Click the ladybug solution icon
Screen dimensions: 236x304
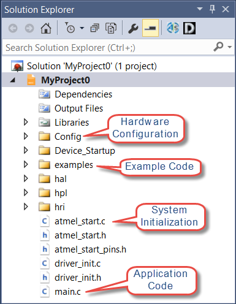tap(17, 66)
